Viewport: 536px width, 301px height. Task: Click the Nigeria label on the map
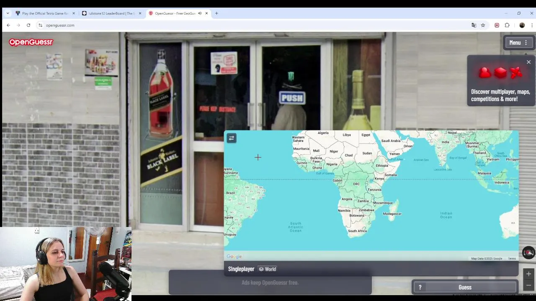click(332, 164)
